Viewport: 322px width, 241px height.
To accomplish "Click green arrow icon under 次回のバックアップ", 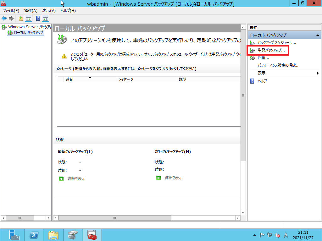I will [x=158, y=178].
